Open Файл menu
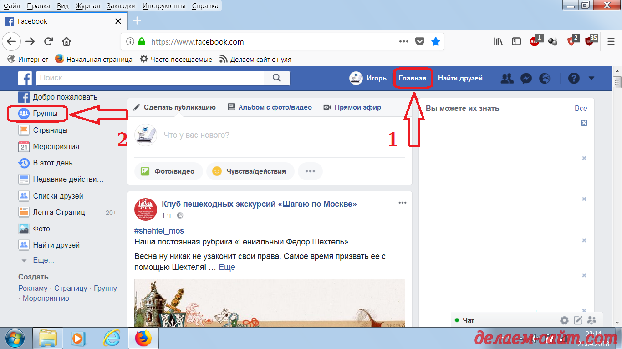The width and height of the screenshot is (622, 349). coord(11,6)
